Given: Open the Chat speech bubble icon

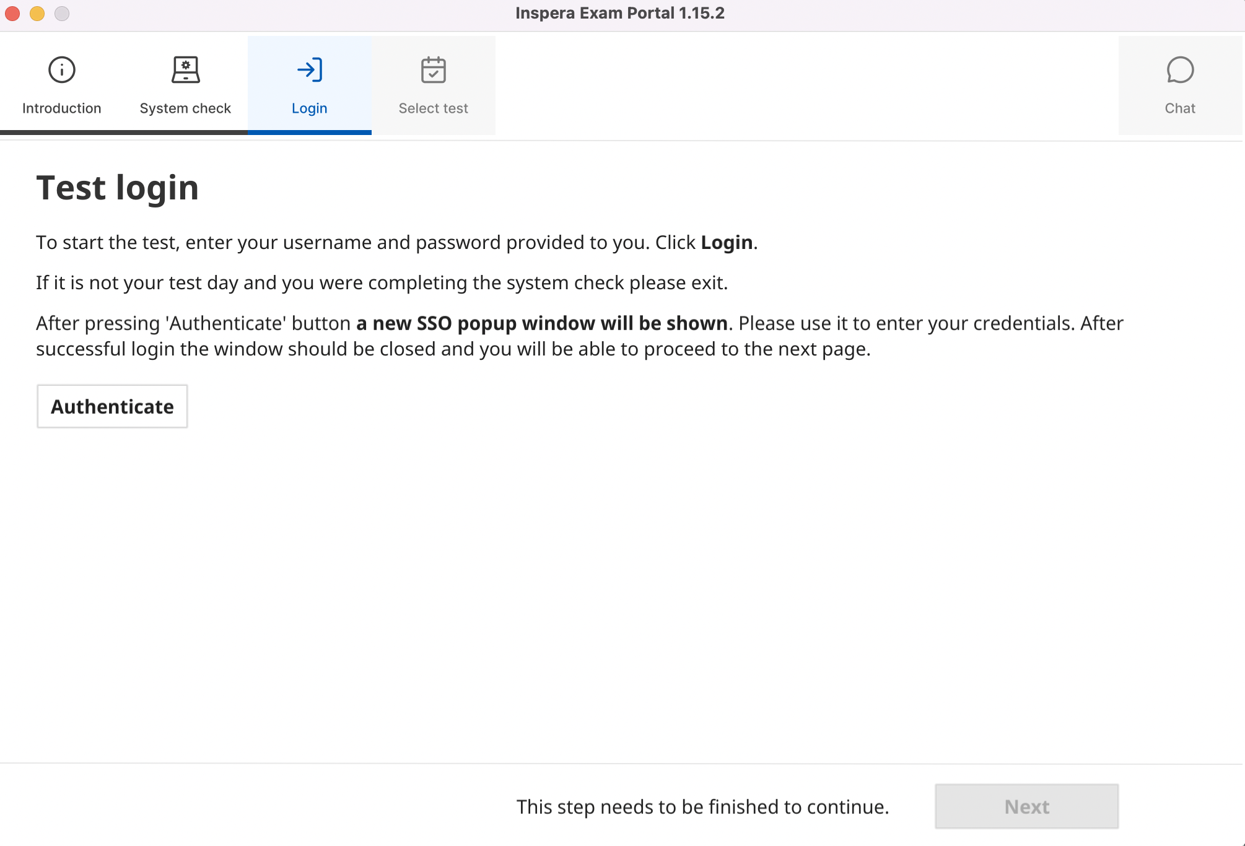Looking at the screenshot, I should click(1180, 70).
